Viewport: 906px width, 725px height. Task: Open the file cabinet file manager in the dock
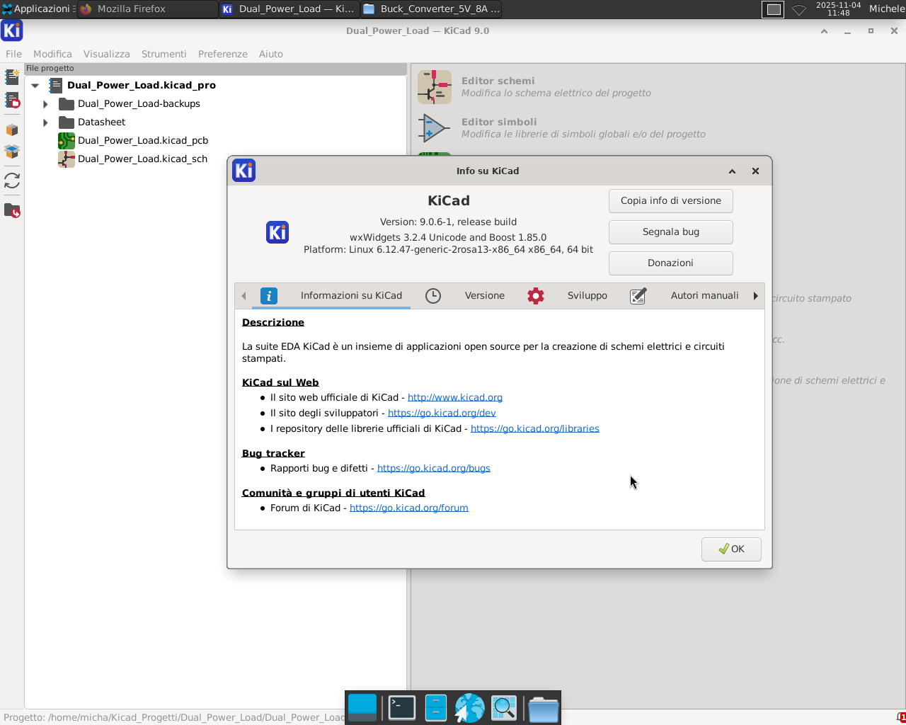pyautogui.click(x=436, y=708)
